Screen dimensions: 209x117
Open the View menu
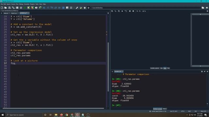40,4
